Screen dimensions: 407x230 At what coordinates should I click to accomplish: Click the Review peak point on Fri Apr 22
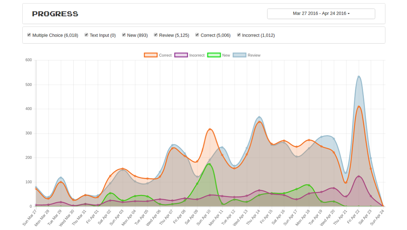[x=359, y=77]
